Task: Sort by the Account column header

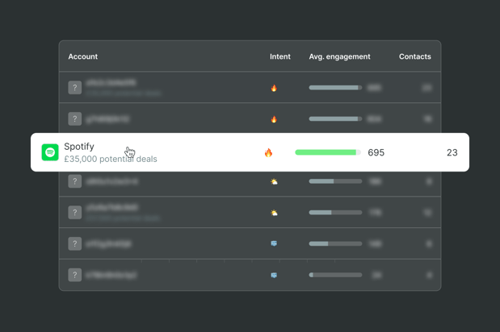Action: tap(82, 56)
